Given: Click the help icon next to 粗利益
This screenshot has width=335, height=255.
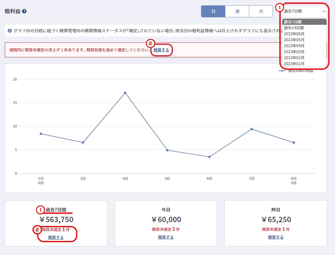Looking at the screenshot, I should click(x=24, y=11).
